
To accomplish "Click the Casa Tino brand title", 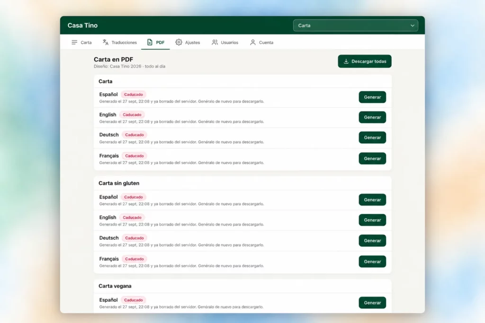I will coord(82,26).
